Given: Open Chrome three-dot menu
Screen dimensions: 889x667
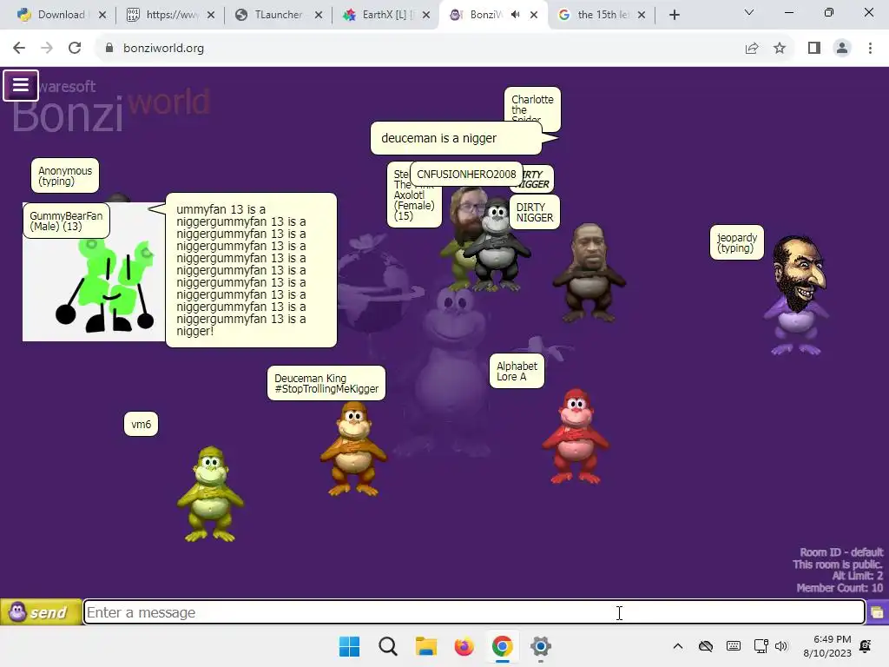Looking at the screenshot, I should coord(870,49).
